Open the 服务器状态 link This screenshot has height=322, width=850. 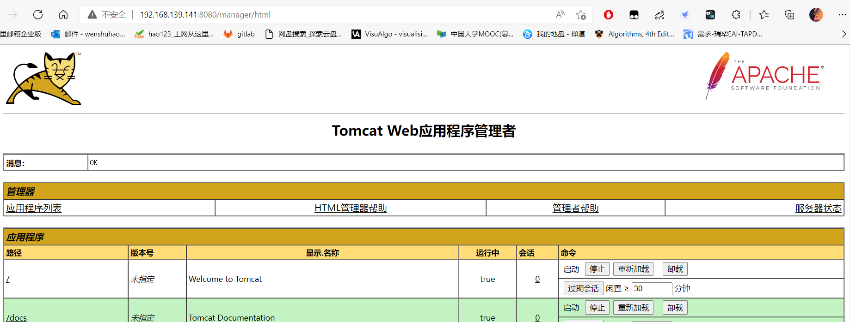(x=818, y=208)
